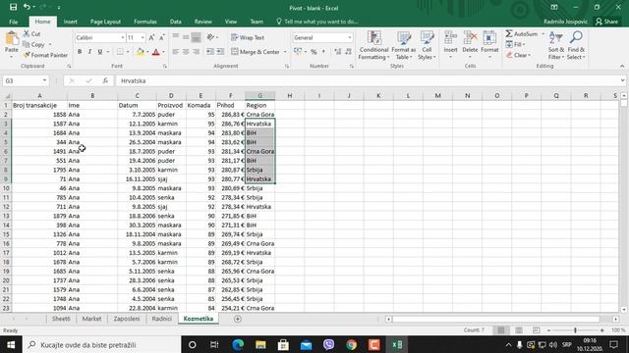Click the Paste clipboard icon
Screen dimensions: 629x353
[12, 39]
